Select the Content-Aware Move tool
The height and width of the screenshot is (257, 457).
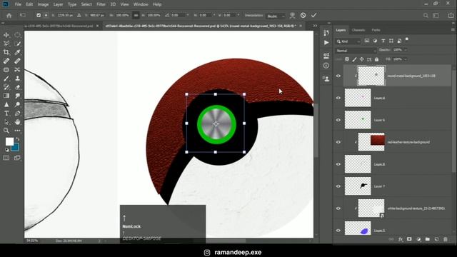(17, 70)
